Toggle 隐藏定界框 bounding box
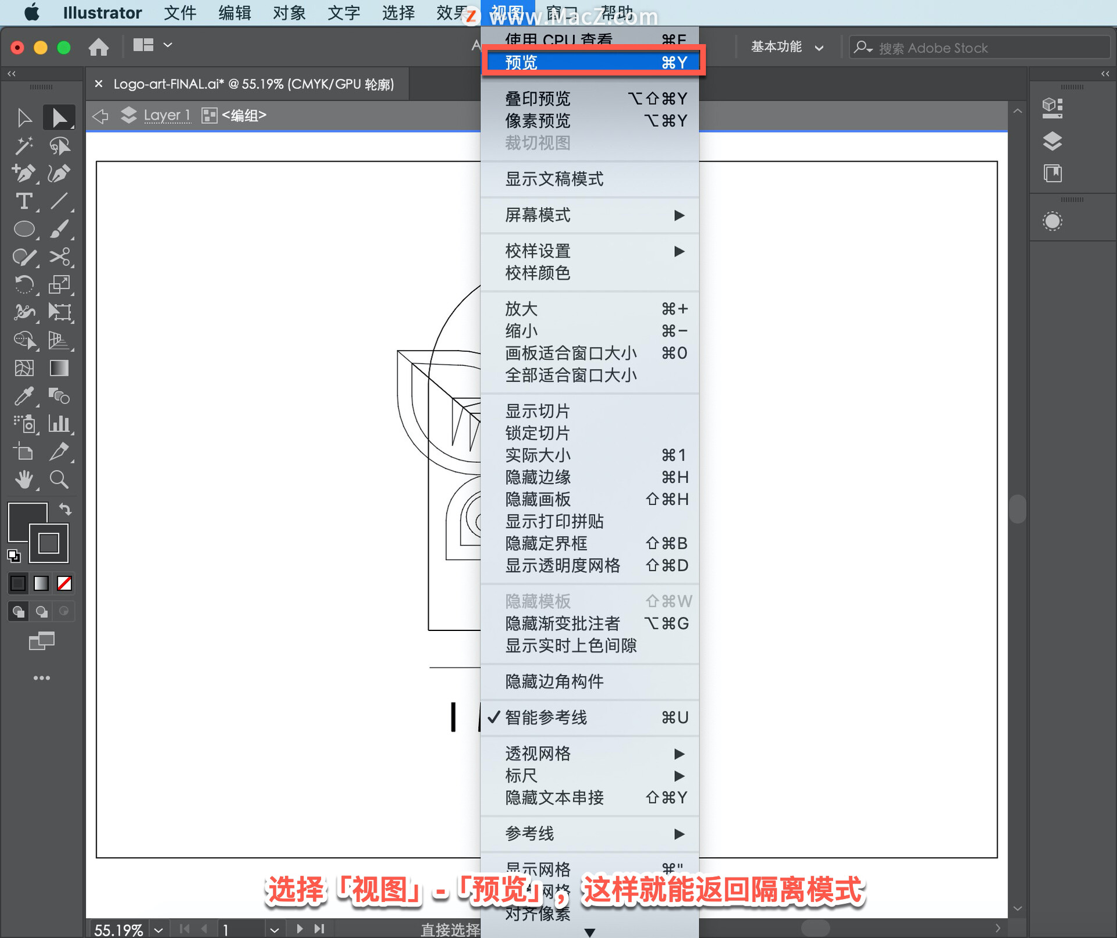The width and height of the screenshot is (1117, 938). pyautogui.click(x=590, y=543)
